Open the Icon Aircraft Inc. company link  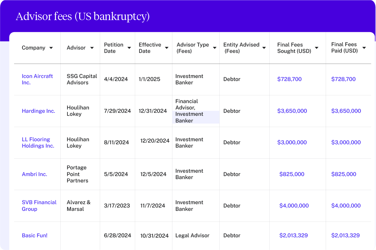37,79
